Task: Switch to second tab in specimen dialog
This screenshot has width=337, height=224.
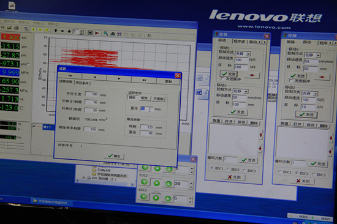Action: pos(82,83)
